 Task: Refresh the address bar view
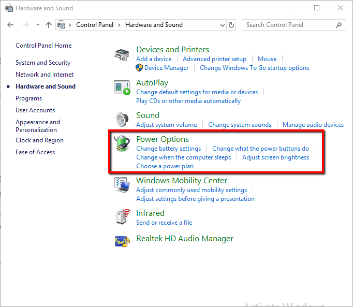[231, 25]
